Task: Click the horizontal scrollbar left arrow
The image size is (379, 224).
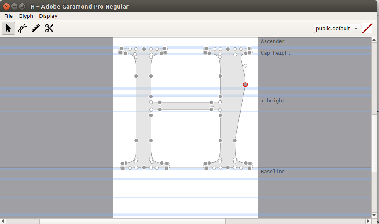Action: (3, 221)
